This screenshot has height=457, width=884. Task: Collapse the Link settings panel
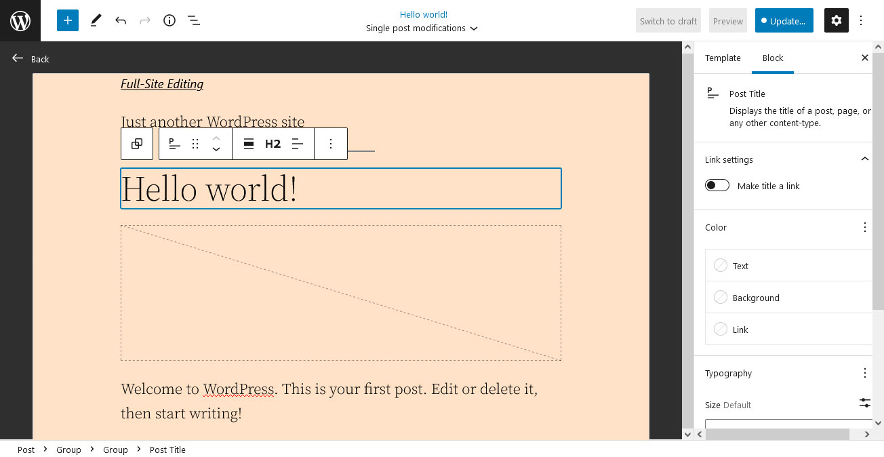[864, 159]
